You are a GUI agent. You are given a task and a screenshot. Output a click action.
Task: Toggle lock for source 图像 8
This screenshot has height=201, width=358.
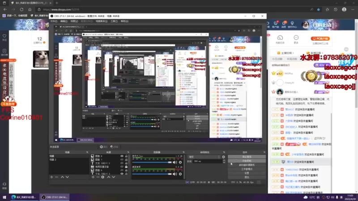click(126, 156)
